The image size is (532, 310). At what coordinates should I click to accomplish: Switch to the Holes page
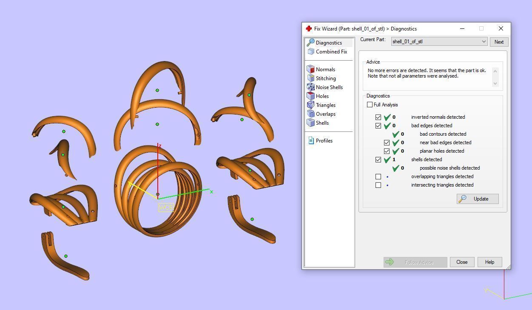point(322,96)
